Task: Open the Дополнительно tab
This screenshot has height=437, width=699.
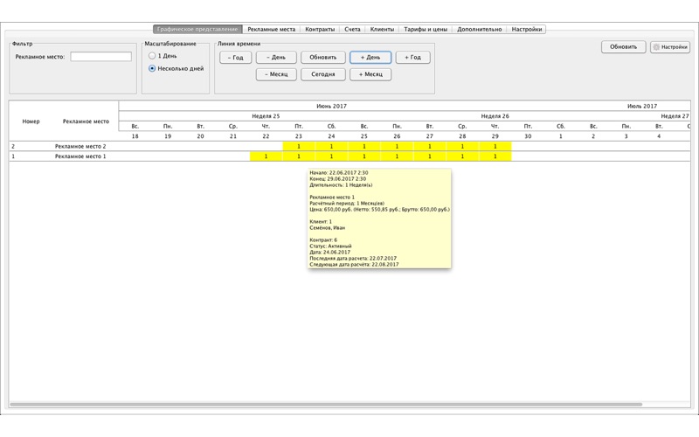Action: [x=479, y=29]
